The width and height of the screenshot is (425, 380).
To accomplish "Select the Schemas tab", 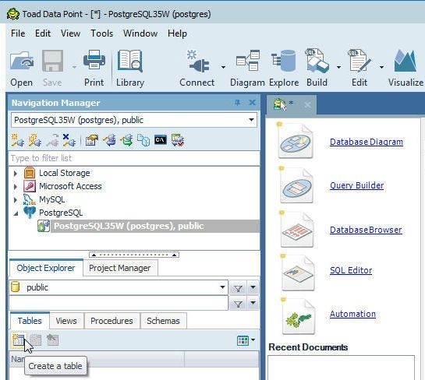I will coord(163,321).
